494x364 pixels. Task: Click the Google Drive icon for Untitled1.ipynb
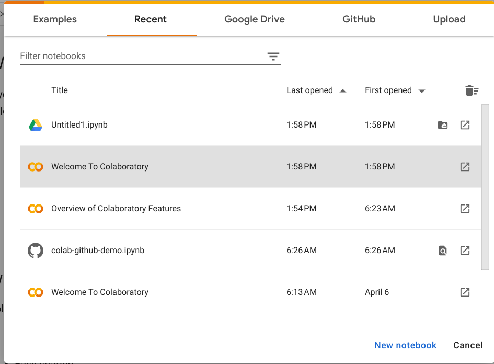point(36,125)
